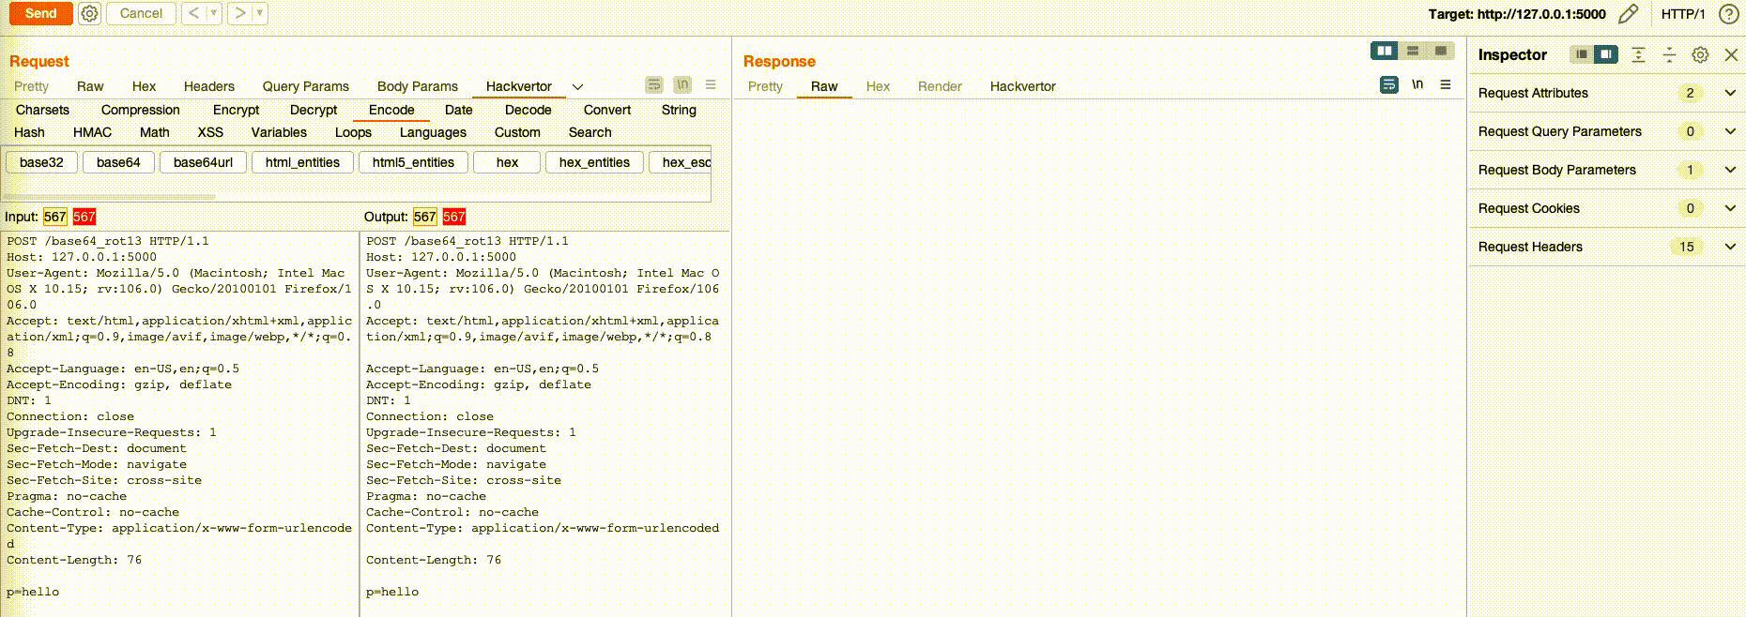Show response non-printable chars \n icon
1746x617 pixels.
(1417, 84)
